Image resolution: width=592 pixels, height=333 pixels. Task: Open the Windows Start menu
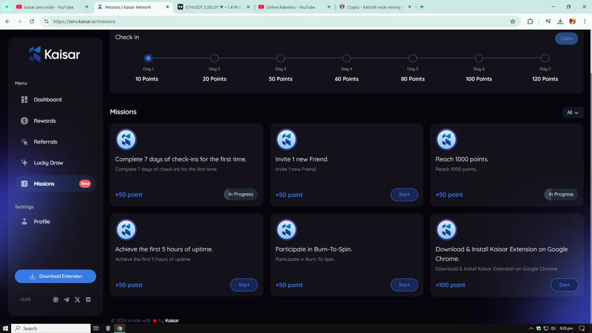click(6, 328)
